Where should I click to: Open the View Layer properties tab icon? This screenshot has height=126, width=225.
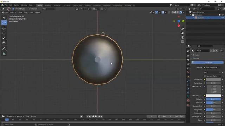pyautogui.click(x=188, y=64)
